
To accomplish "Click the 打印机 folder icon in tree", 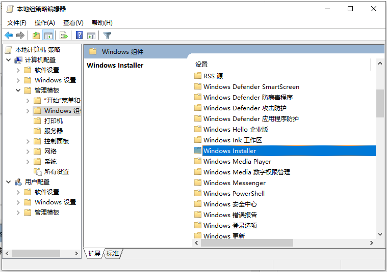I will coord(37,120).
